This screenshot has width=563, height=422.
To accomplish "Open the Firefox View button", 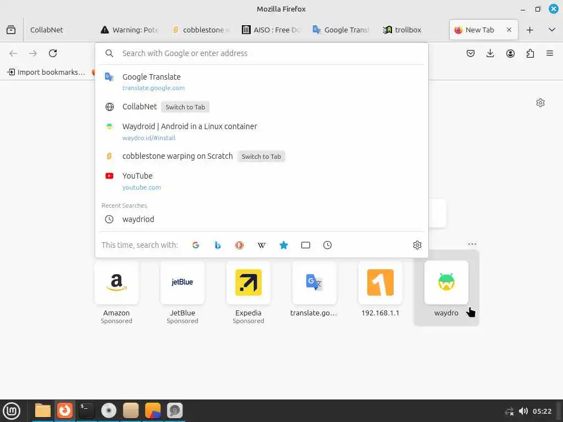I will coord(11,30).
